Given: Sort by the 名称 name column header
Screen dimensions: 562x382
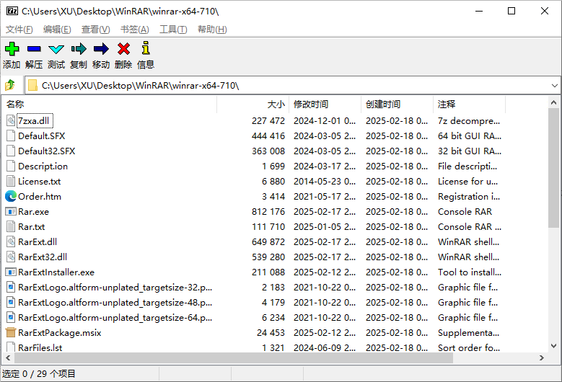Looking at the screenshot, I should point(110,105).
